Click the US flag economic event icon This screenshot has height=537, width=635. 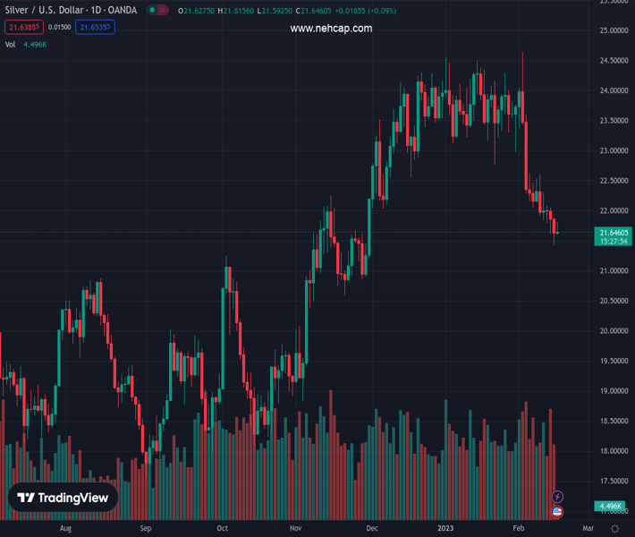(558, 512)
